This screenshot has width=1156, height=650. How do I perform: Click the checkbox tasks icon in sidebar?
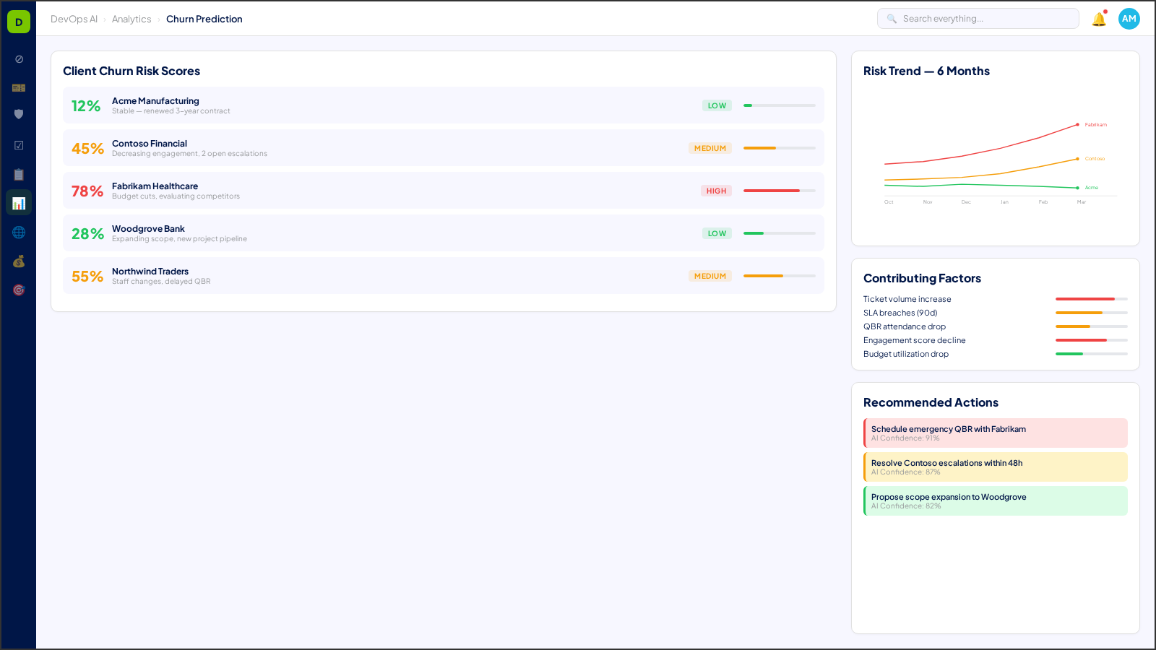pyautogui.click(x=18, y=144)
